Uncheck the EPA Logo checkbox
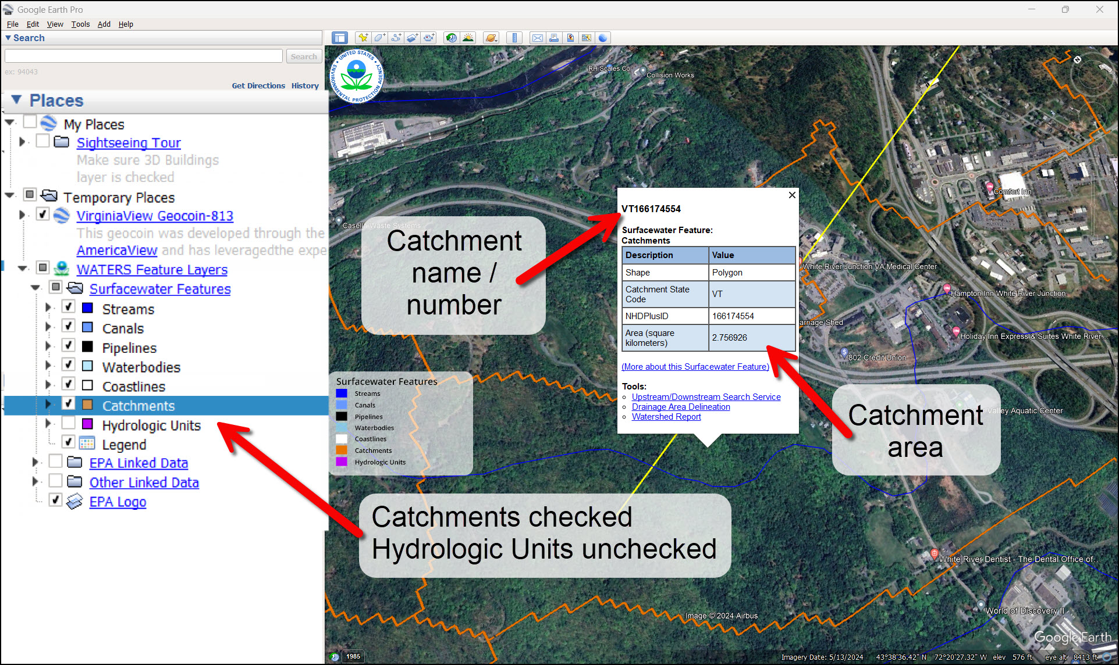The height and width of the screenshot is (665, 1119). [56, 499]
